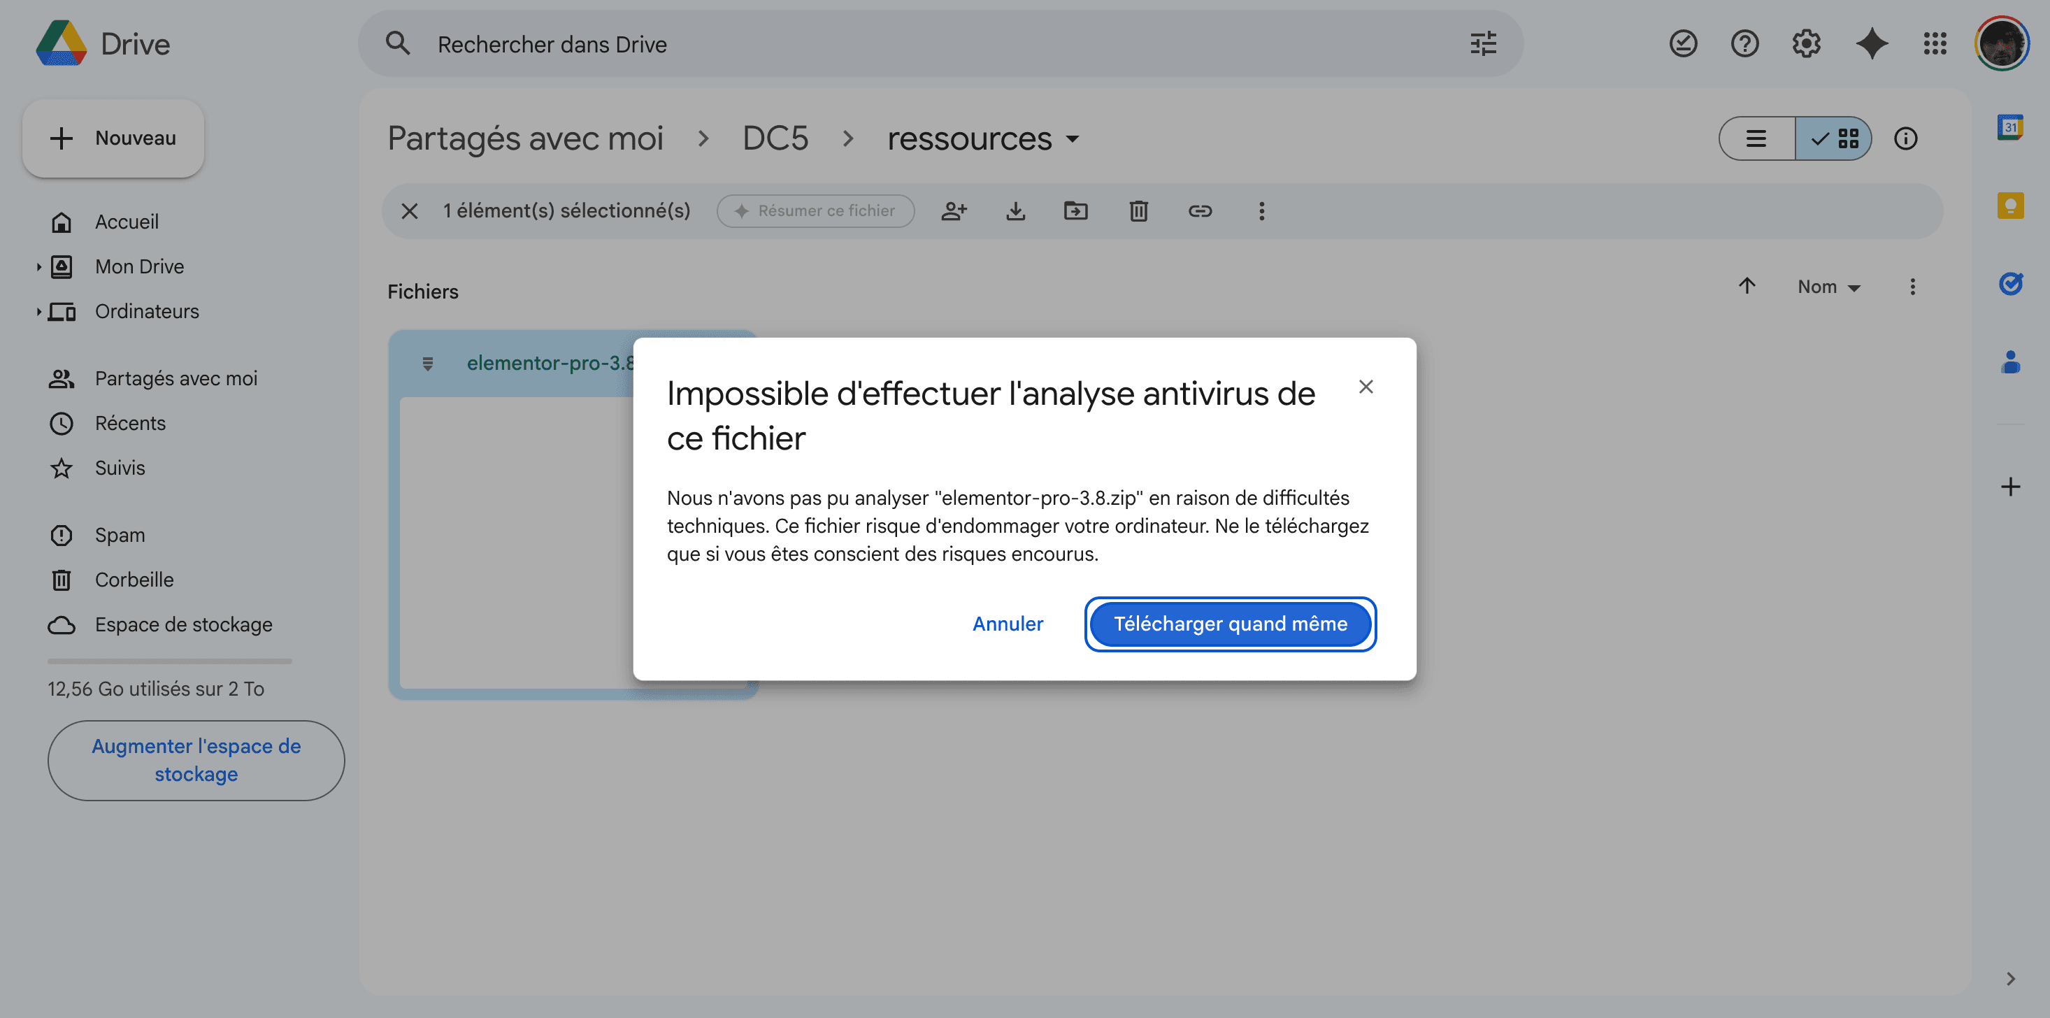
Task: Open more sort options menu
Action: click(1912, 287)
